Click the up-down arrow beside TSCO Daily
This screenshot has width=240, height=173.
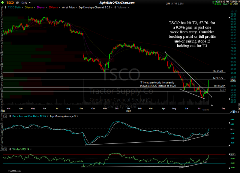[x=6, y=7]
